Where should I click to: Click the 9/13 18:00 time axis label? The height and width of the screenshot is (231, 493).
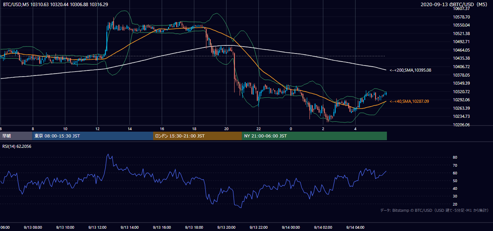(194, 228)
